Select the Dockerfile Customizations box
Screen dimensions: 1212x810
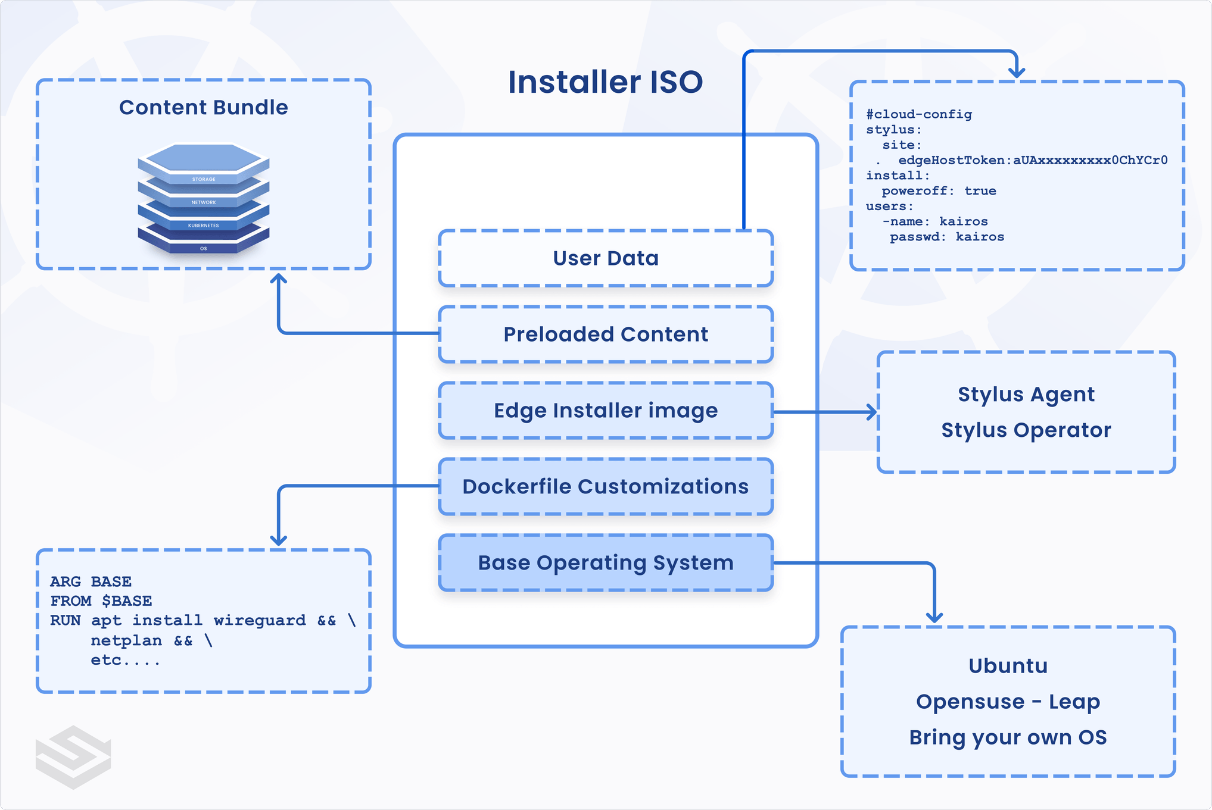(x=606, y=487)
